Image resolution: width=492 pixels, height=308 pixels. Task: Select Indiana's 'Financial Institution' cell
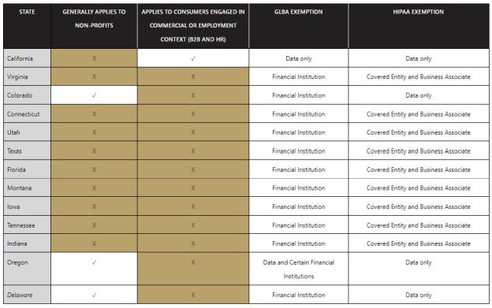[298, 243]
